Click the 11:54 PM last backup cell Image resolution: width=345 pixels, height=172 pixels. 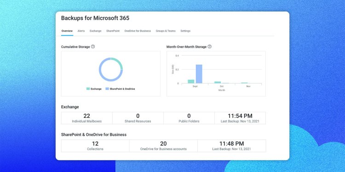tap(240, 118)
